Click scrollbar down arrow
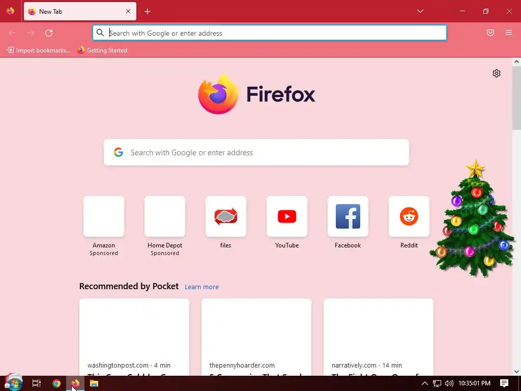Image resolution: width=521 pixels, height=391 pixels. tap(516, 372)
